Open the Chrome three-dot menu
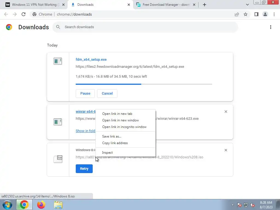 click(x=274, y=14)
